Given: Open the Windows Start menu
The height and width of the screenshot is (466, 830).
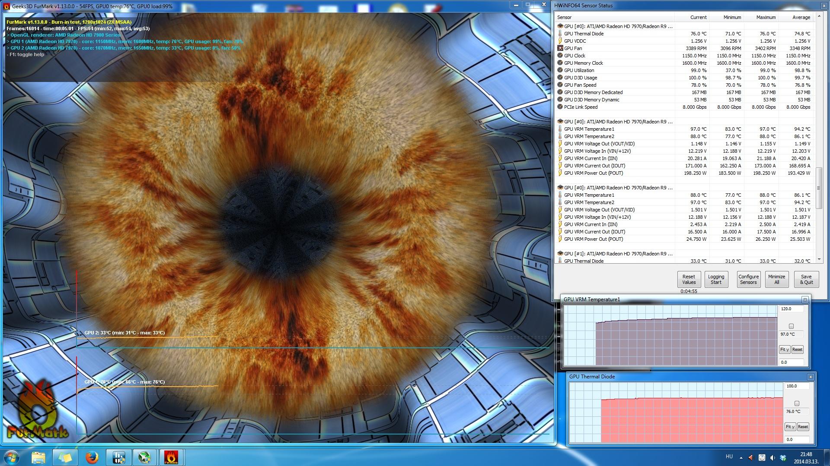Looking at the screenshot, I should (x=12, y=457).
